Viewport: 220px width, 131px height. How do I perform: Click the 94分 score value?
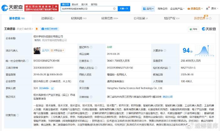[x=188, y=51]
